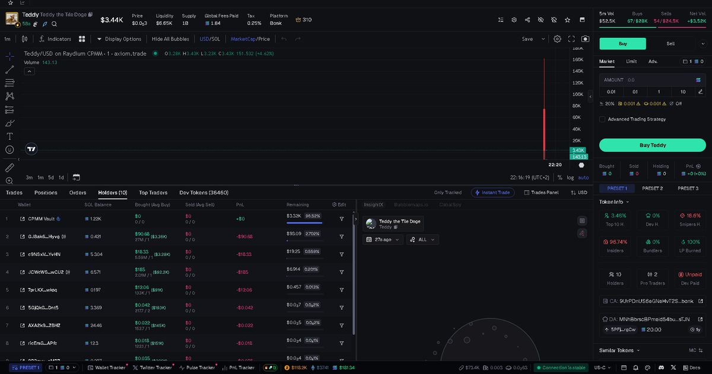Click the filter icon for CPMM Vault row
The height and width of the screenshot is (374, 712).
[x=342, y=219]
